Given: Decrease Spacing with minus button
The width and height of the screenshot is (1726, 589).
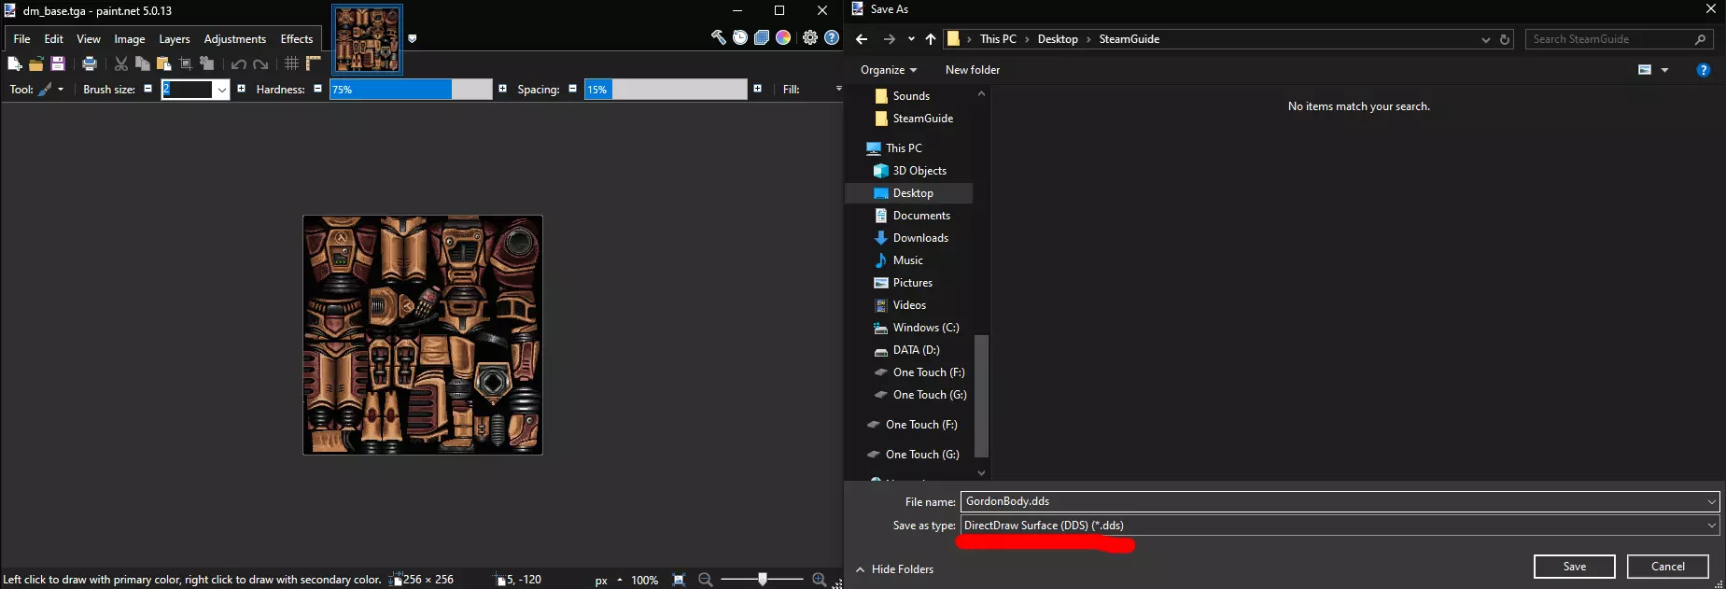Looking at the screenshot, I should pos(572,89).
